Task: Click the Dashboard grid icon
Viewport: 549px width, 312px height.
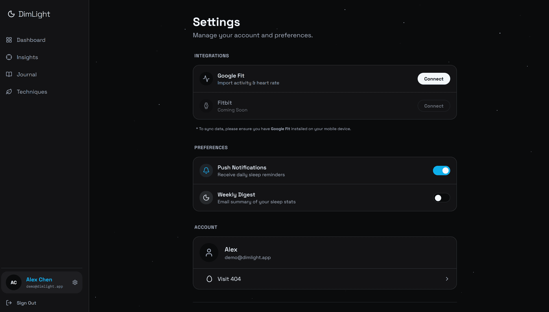Action: click(9, 40)
